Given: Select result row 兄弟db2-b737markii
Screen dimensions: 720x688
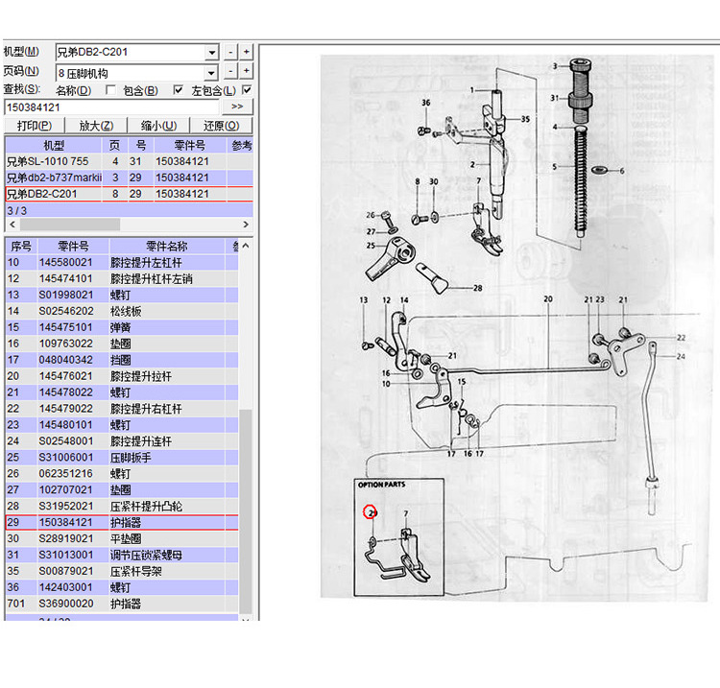Looking at the screenshot, I should click(129, 178).
